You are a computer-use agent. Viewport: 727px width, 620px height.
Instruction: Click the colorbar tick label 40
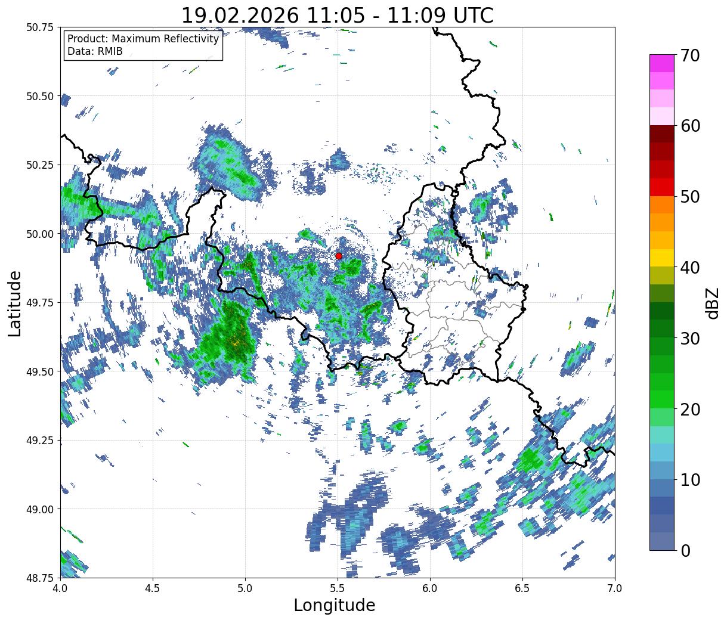click(690, 268)
